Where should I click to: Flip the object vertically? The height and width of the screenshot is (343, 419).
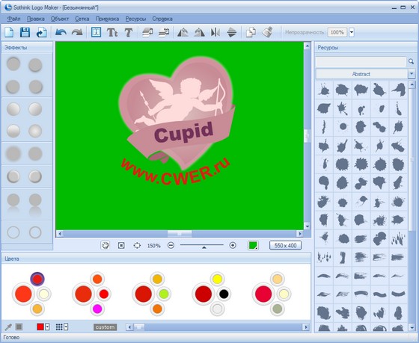click(x=232, y=32)
